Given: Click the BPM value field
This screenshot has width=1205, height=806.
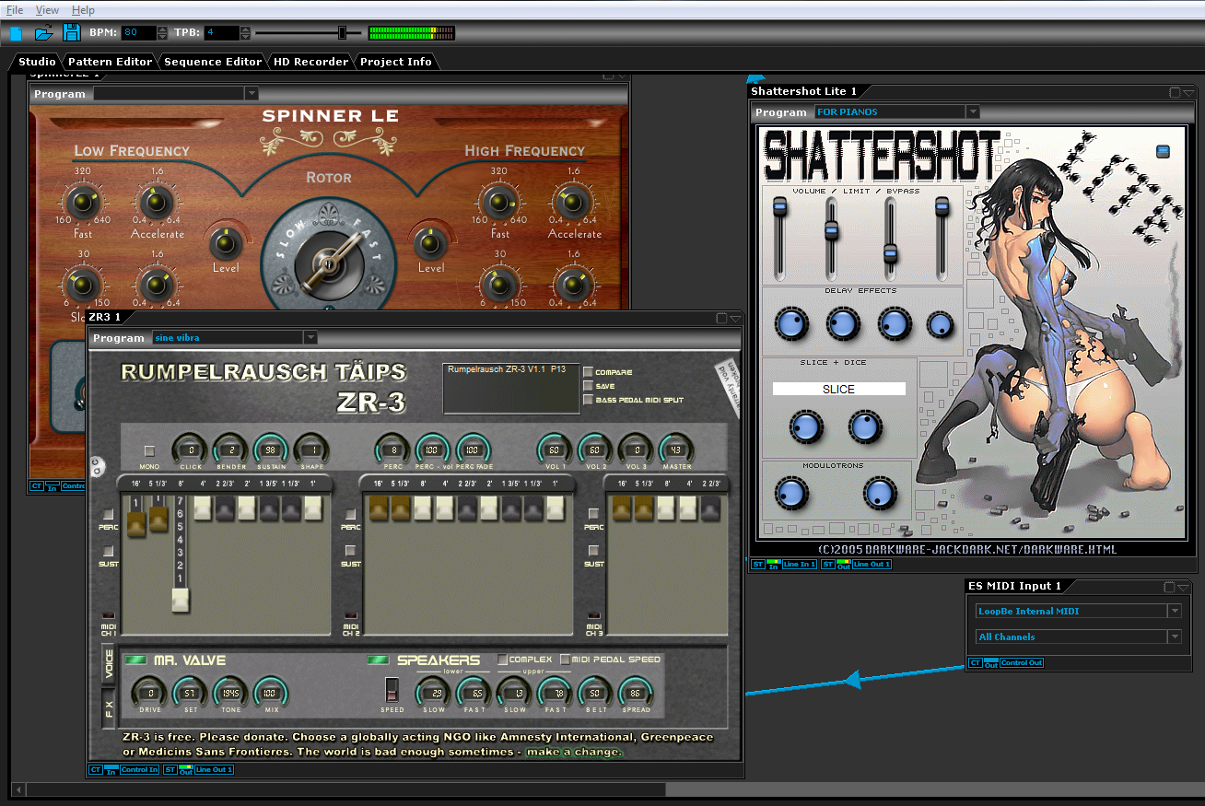Looking at the screenshot, I should coord(139,33).
